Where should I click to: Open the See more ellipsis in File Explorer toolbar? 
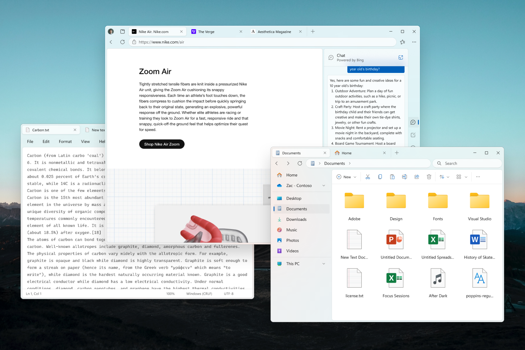pyautogui.click(x=478, y=177)
